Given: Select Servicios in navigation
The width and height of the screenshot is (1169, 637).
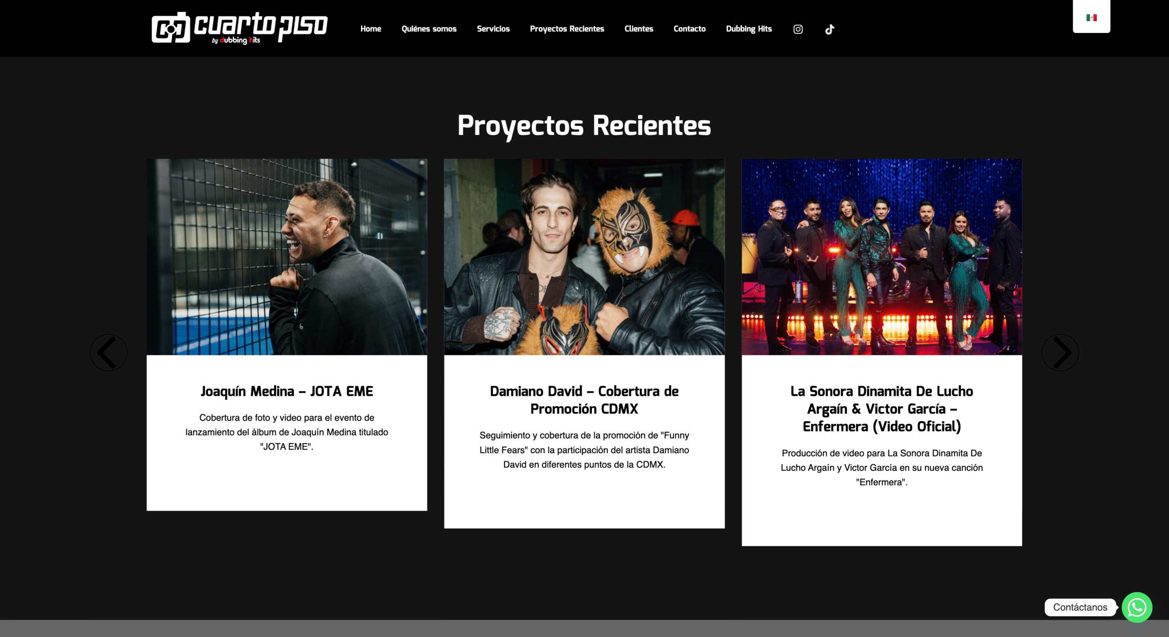Looking at the screenshot, I should coord(493,29).
